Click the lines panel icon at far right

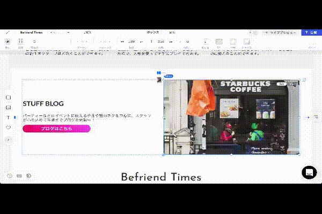coord(316,117)
